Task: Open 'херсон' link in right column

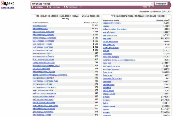Action: [106, 26]
